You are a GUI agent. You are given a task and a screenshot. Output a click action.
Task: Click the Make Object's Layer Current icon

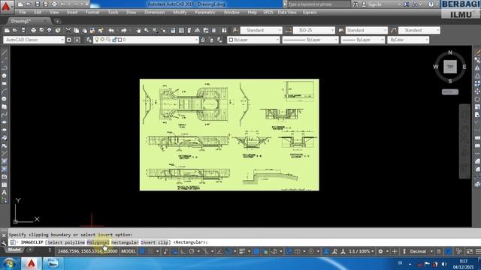click(203, 40)
